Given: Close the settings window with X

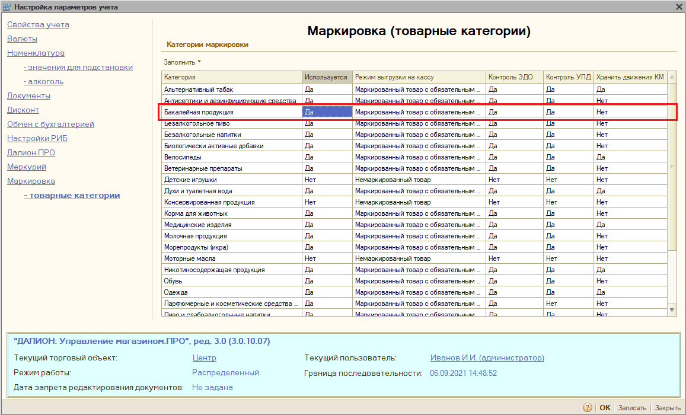Looking at the screenshot, I should 679,7.
